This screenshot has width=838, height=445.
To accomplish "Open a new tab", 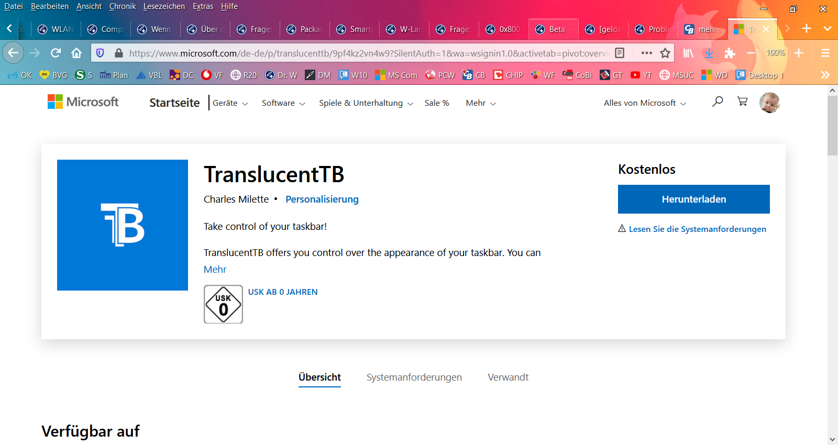I will click(807, 29).
